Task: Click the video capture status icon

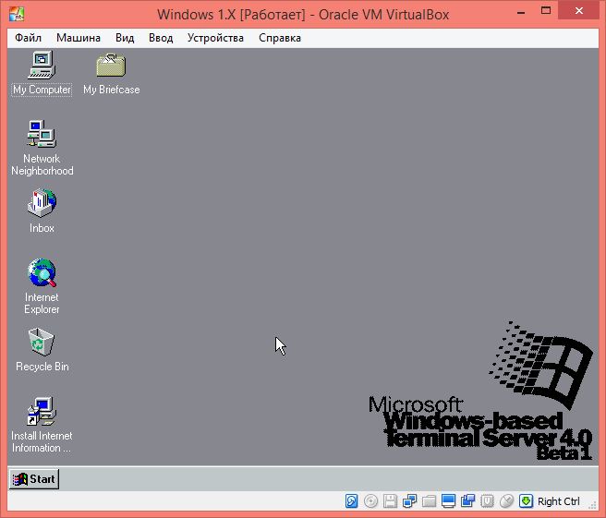Action: pos(467,501)
